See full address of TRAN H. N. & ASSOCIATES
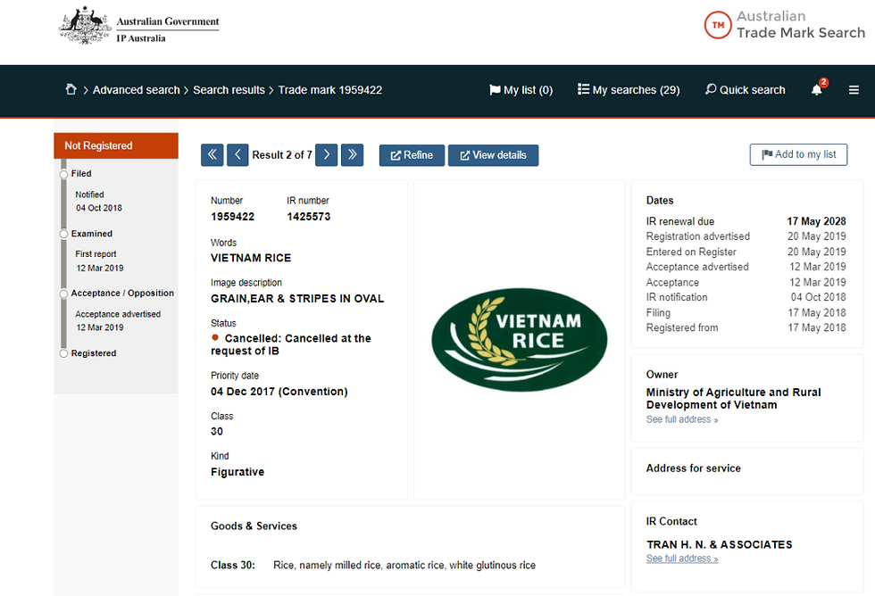Screen dimensions: 875x596 682,559
